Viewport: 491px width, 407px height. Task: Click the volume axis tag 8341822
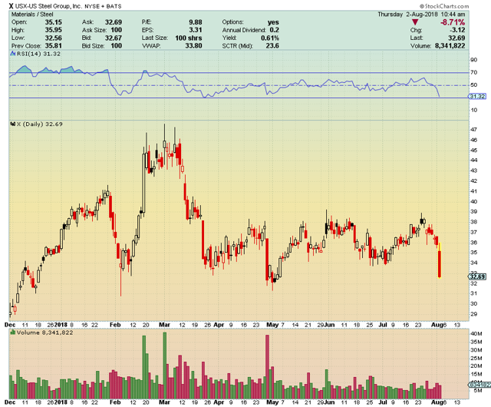[x=479, y=385]
